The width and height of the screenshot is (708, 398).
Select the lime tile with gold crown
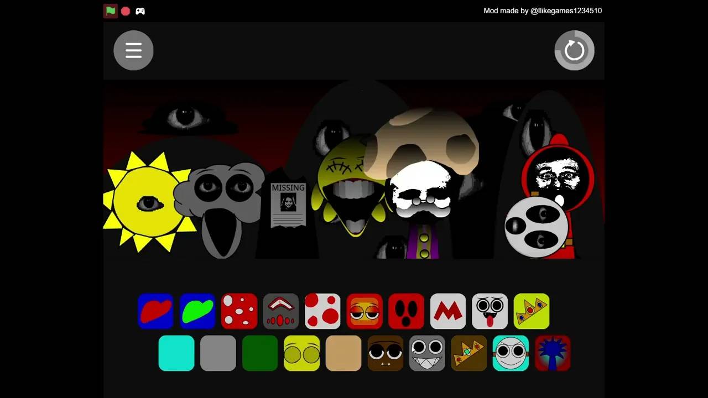(x=532, y=311)
